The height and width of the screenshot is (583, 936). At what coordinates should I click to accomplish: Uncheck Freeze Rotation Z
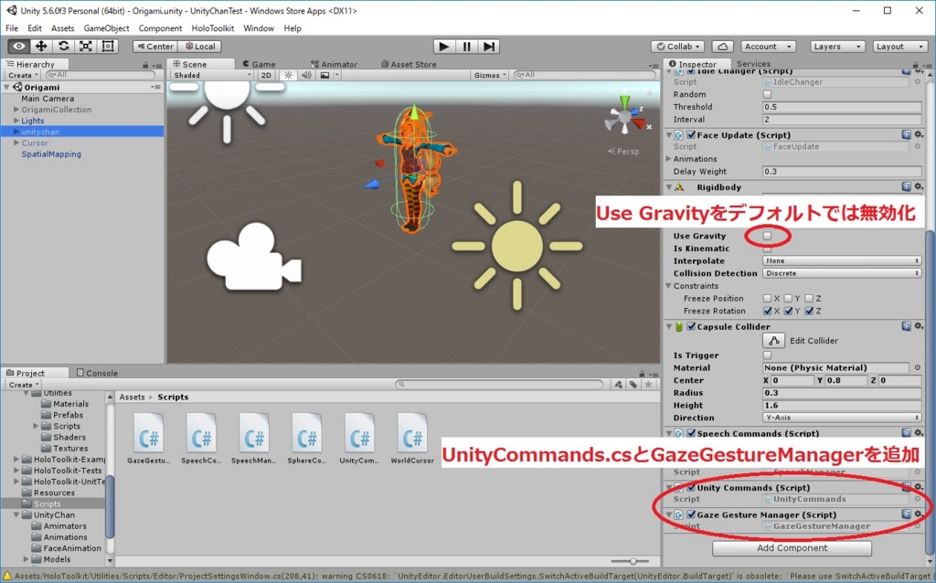click(x=809, y=311)
